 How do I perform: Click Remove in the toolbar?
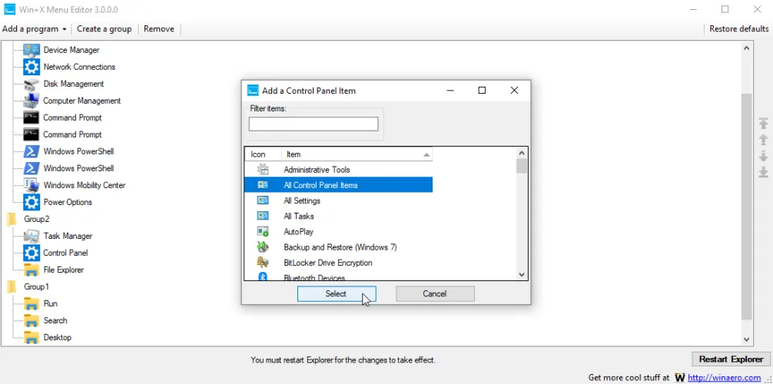[x=158, y=29]
